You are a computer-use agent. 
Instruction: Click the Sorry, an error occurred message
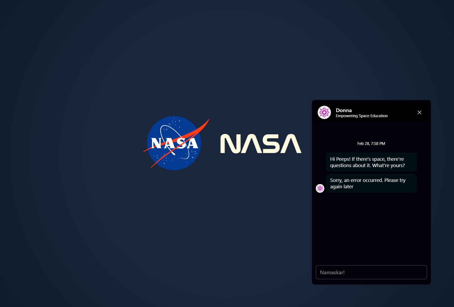point(371,183)
